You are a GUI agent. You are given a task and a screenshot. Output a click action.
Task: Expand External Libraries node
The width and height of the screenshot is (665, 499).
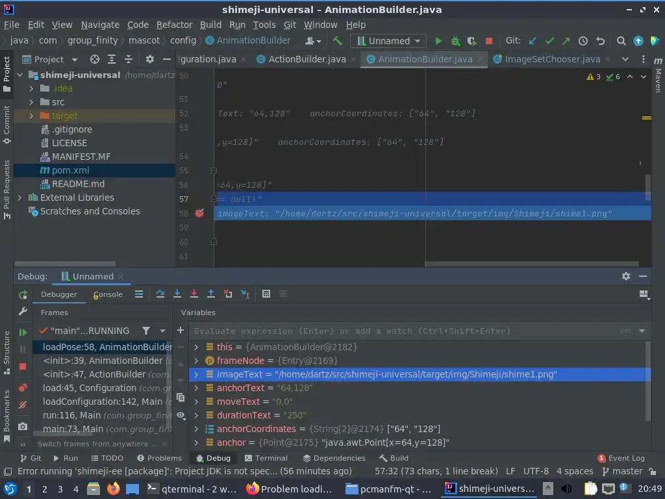[19, 198]
